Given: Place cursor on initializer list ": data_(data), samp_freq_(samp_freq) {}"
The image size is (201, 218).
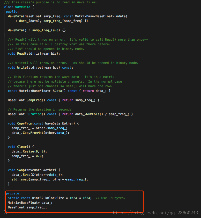Looking at the screenshot, I should [52, 21].
